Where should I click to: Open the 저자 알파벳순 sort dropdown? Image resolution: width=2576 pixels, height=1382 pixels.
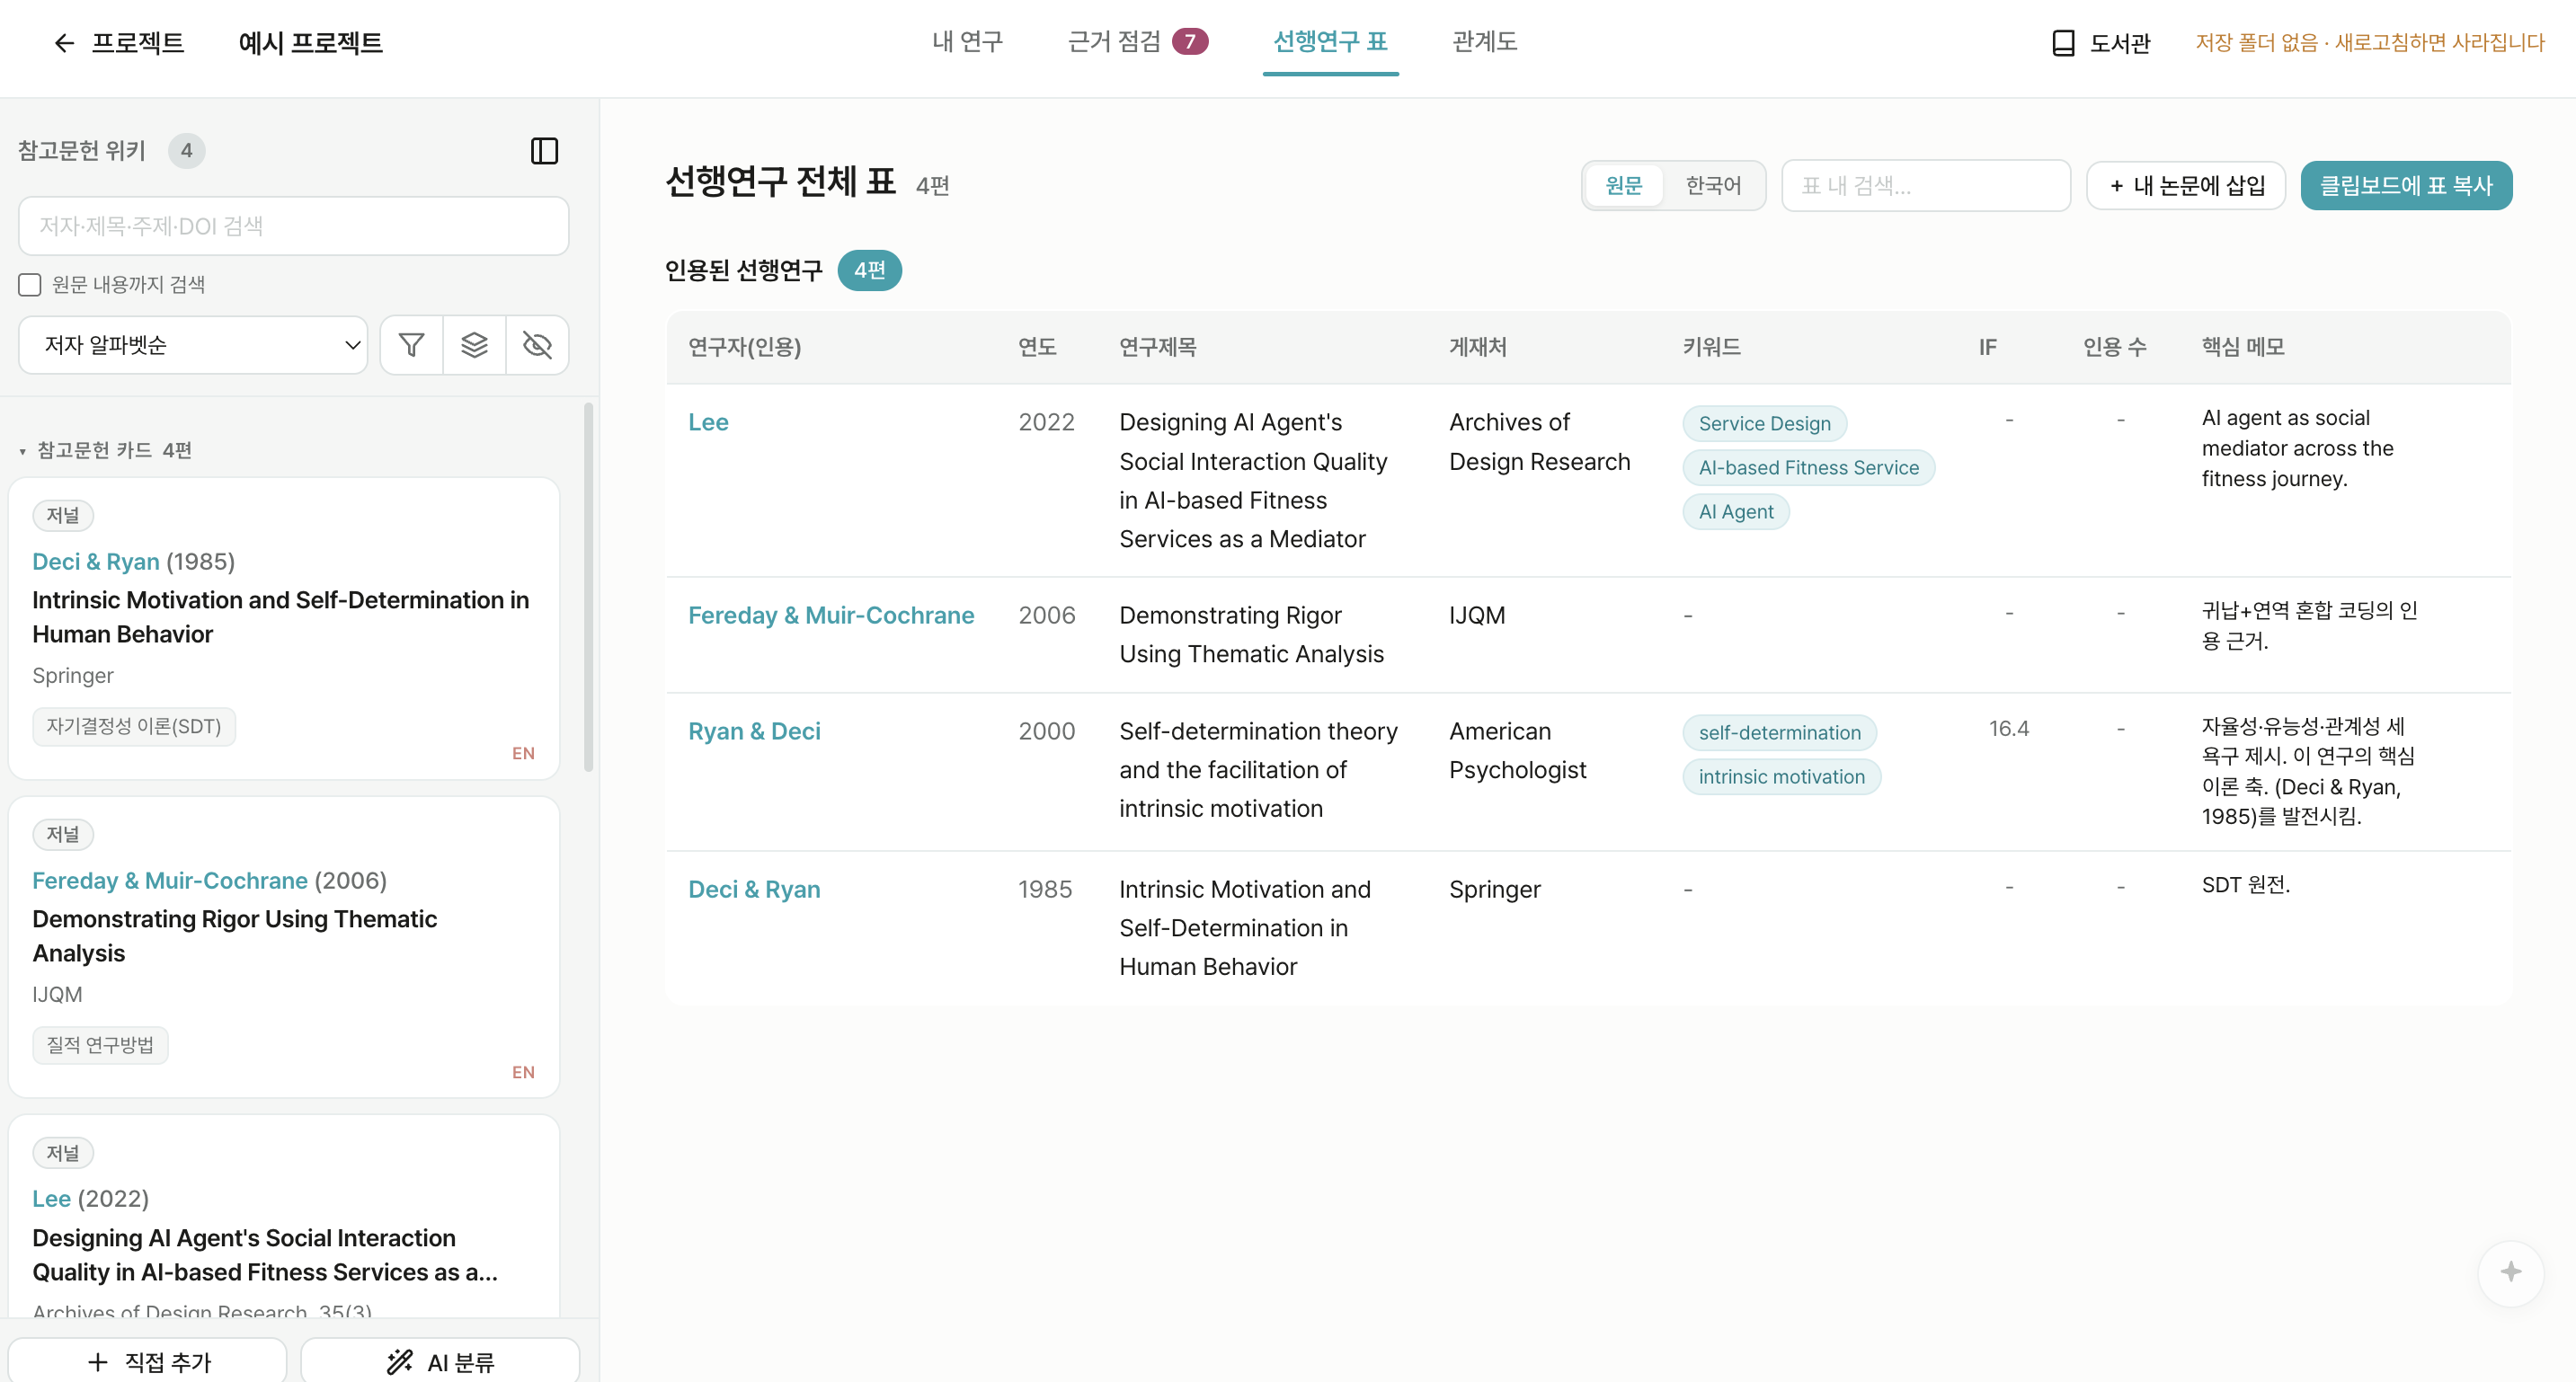(193, 345)
